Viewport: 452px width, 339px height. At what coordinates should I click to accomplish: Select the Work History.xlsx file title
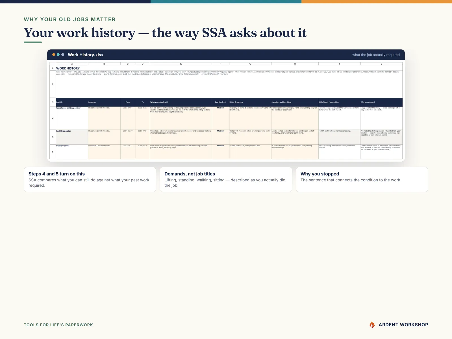(86, 55)
